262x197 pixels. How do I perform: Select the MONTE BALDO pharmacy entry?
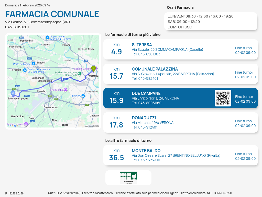pos(180,155)
